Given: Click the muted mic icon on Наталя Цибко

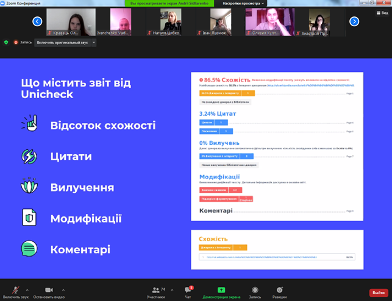Looking at the screenshot, I should [x=149, y=33].
